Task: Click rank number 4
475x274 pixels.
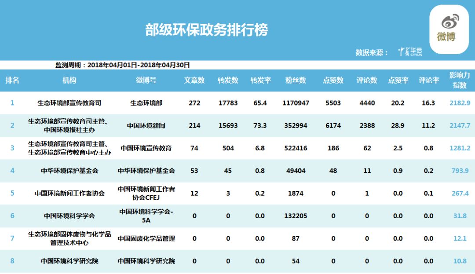Action: click(12, 171)
